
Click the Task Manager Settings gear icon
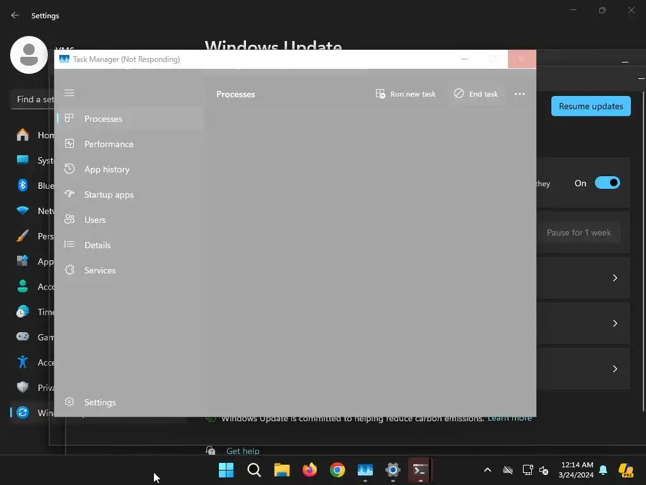click(69, 402)
